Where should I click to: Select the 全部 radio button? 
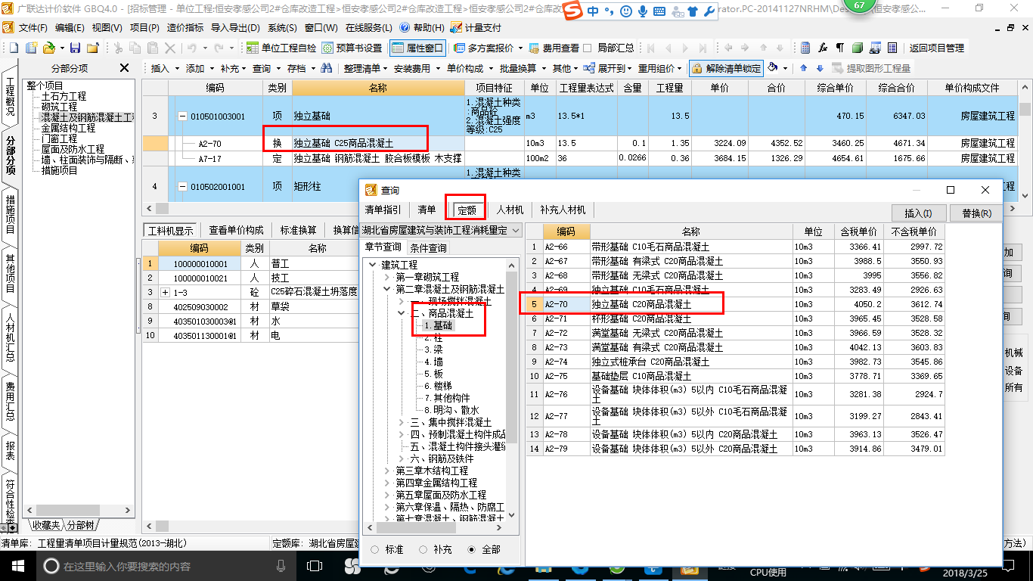(472, 549)
